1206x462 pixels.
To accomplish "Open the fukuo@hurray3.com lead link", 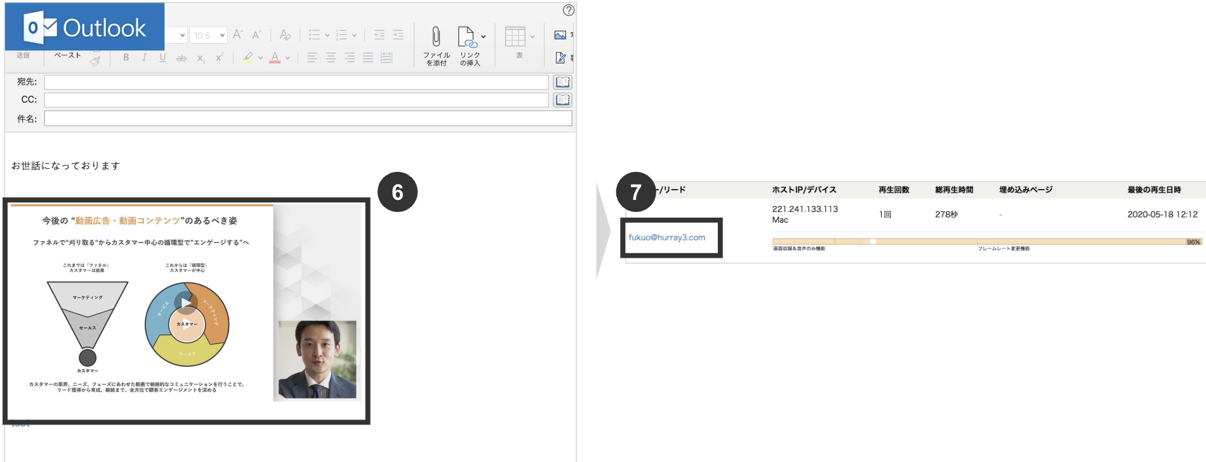I will pos(666,237).
